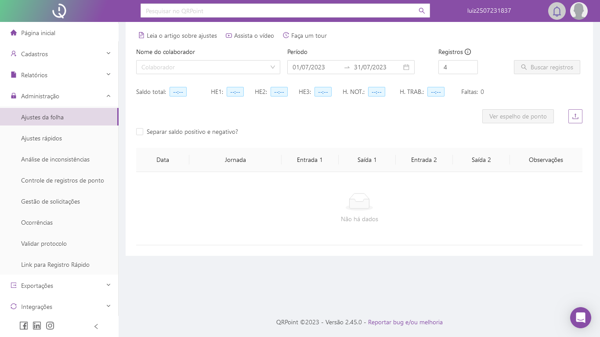The width and height of the screenshot is (600, 337).
Task: Open the Colaborador dropdown
Action: tap(208, 67)
